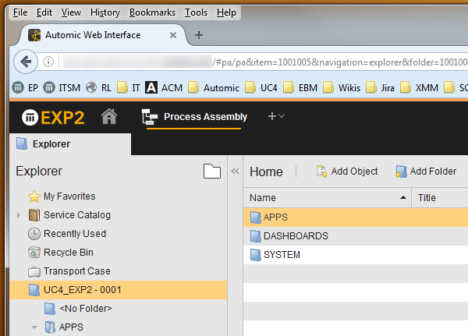Open the Edit menu
The width and height of the screenshot is (468, 336).
[44, 12]
